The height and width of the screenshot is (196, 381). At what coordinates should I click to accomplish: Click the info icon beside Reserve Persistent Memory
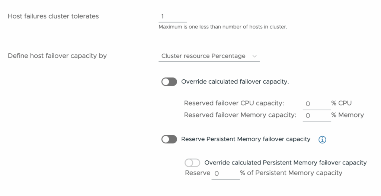[x=322, y=139]
